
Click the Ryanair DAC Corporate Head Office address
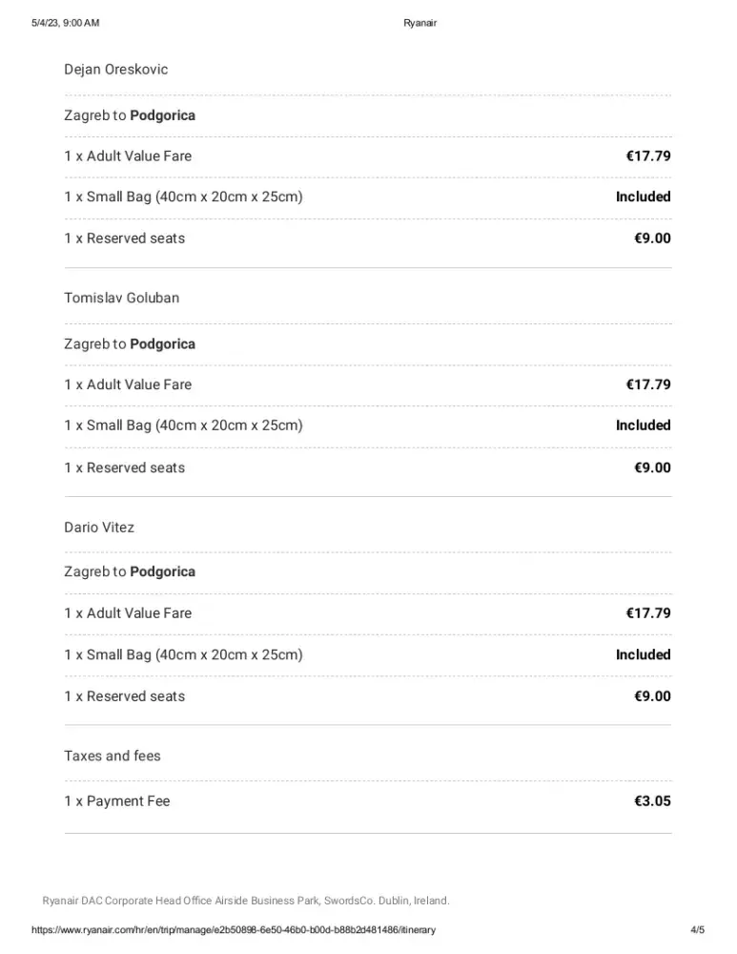246,901
